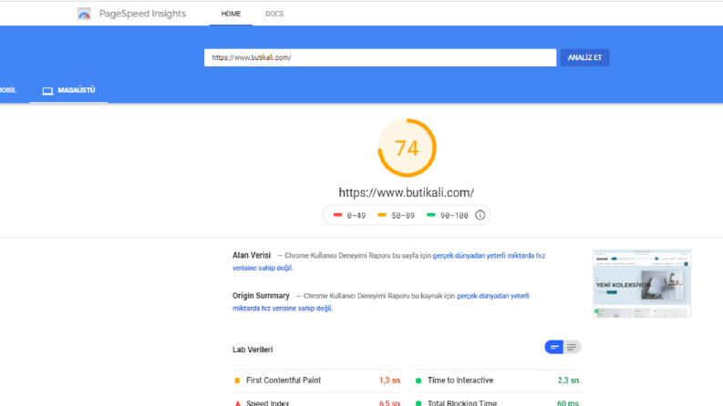Switch to the MOBİL tab
This screenshot has width=723, height=406.
pos(7,90)
